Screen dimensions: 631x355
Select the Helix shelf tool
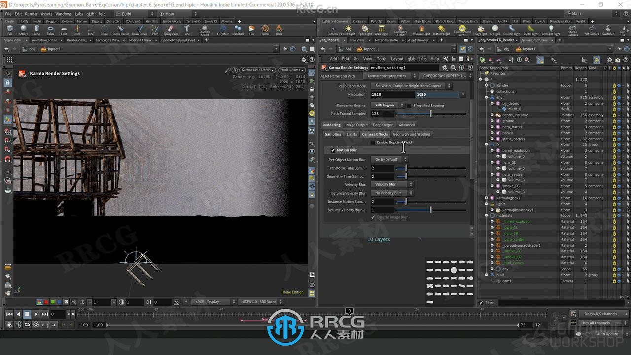pyautogui.click(x=279, y=30)
